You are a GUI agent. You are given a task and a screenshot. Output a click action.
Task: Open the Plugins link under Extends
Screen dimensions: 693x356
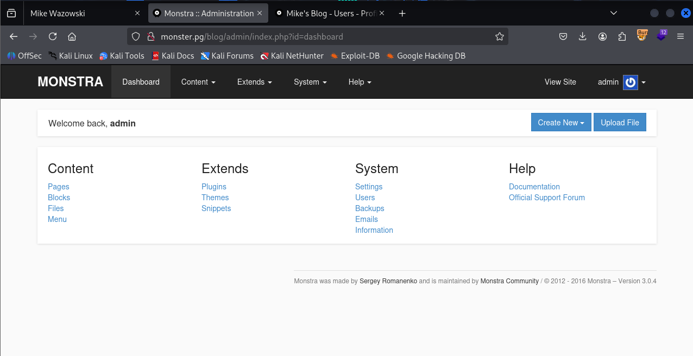(x=214, y=187)
